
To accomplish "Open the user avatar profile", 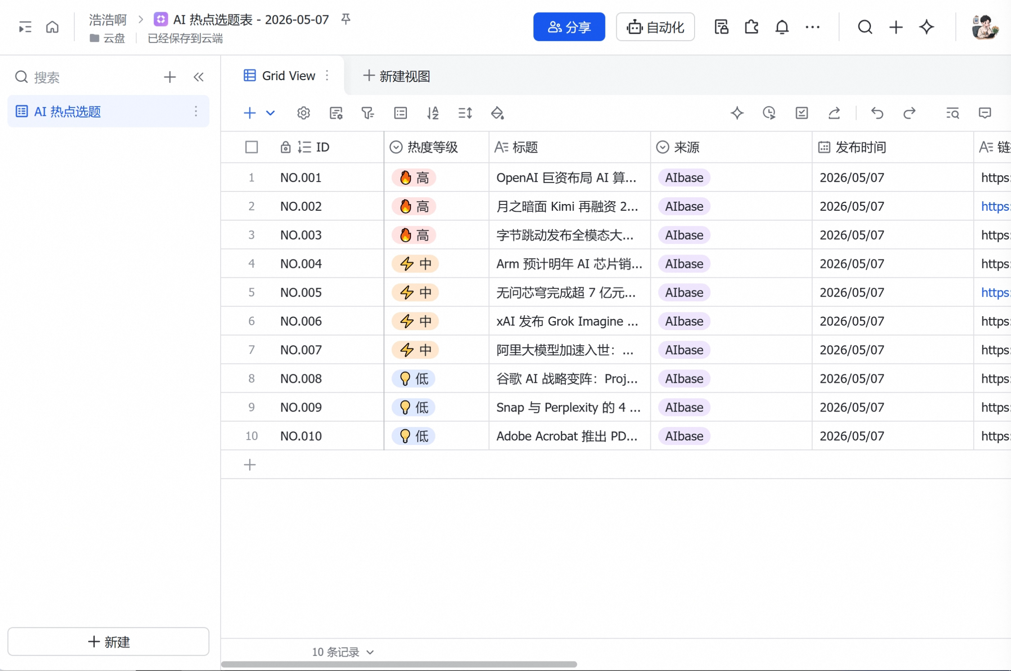I will 984,27.
